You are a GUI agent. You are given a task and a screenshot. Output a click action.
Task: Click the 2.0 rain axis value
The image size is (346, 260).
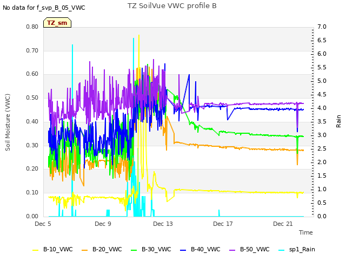pyautogui.click(x=322, y=162)
